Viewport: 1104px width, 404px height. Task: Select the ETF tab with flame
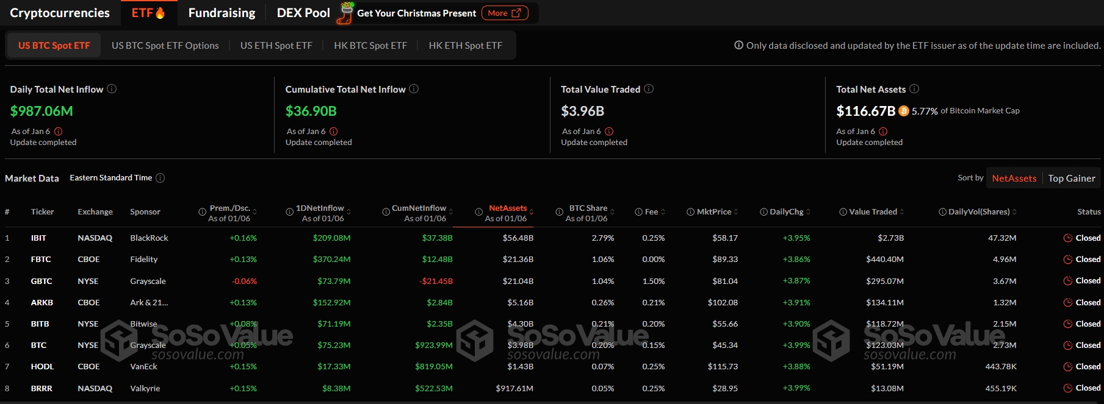(148, 13)
